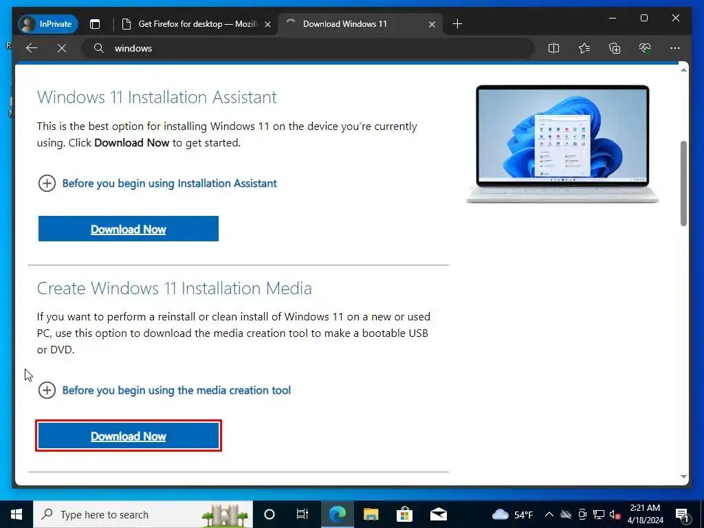Click the Windows 11 laptop image
Image resolution: width=704 pixels, height=528 pixels.
click(562, 144)
